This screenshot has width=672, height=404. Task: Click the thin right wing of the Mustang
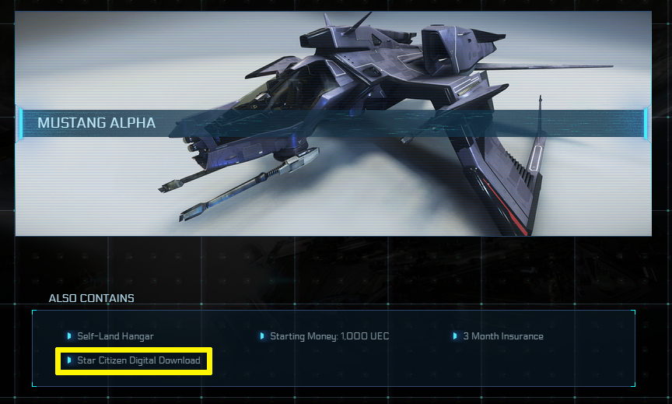544,66
